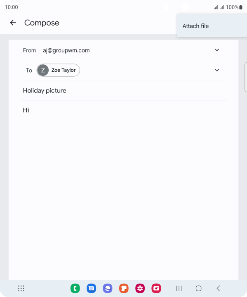Open the pink Gallery flower app

click(140, 288)
